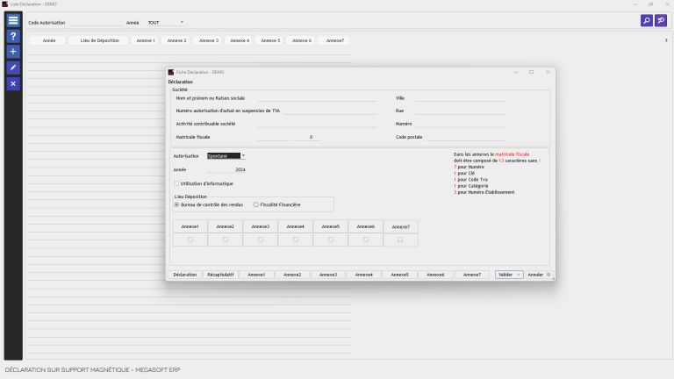The width and height of the screenshot is (674, 379).
Task: Maximize the Fiche Déclaration dialog
Action: tap(531, 72)
